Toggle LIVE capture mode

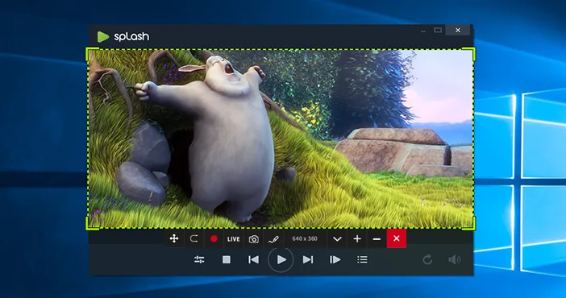pos(234,239)
